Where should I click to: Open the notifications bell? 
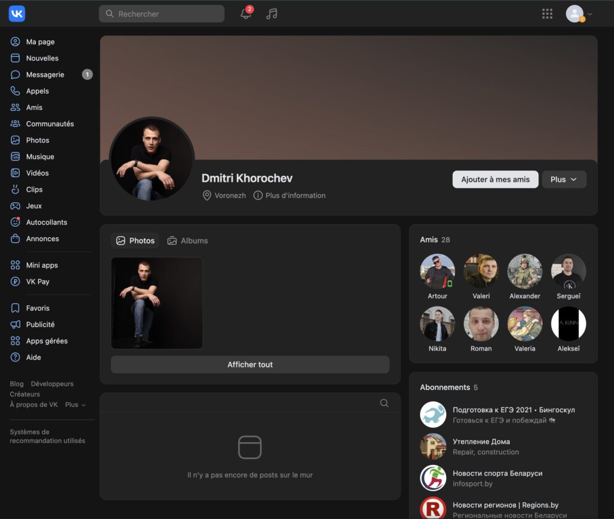coord(245,14)
